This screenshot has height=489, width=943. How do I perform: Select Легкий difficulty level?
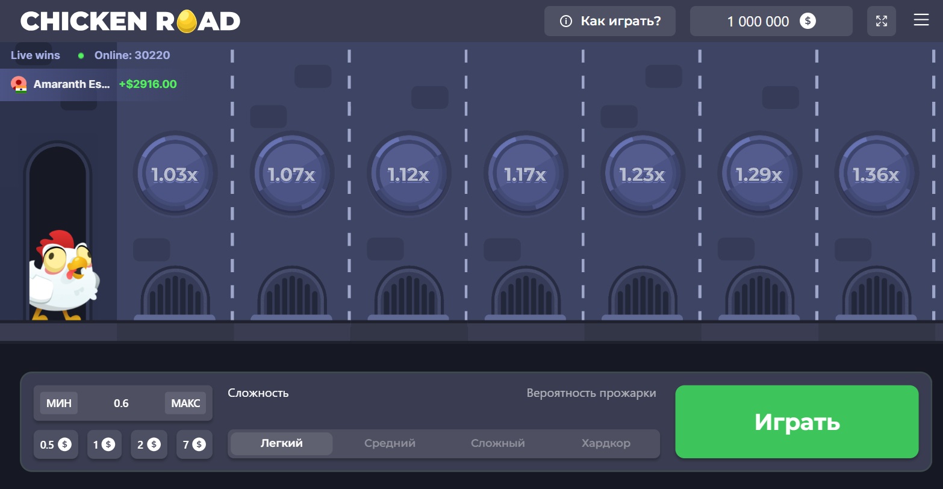281,444
